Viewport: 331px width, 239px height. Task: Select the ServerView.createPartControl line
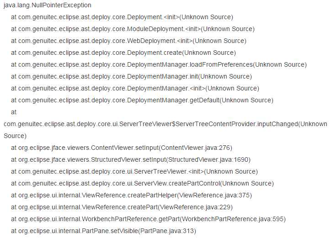tap(142, 183)
